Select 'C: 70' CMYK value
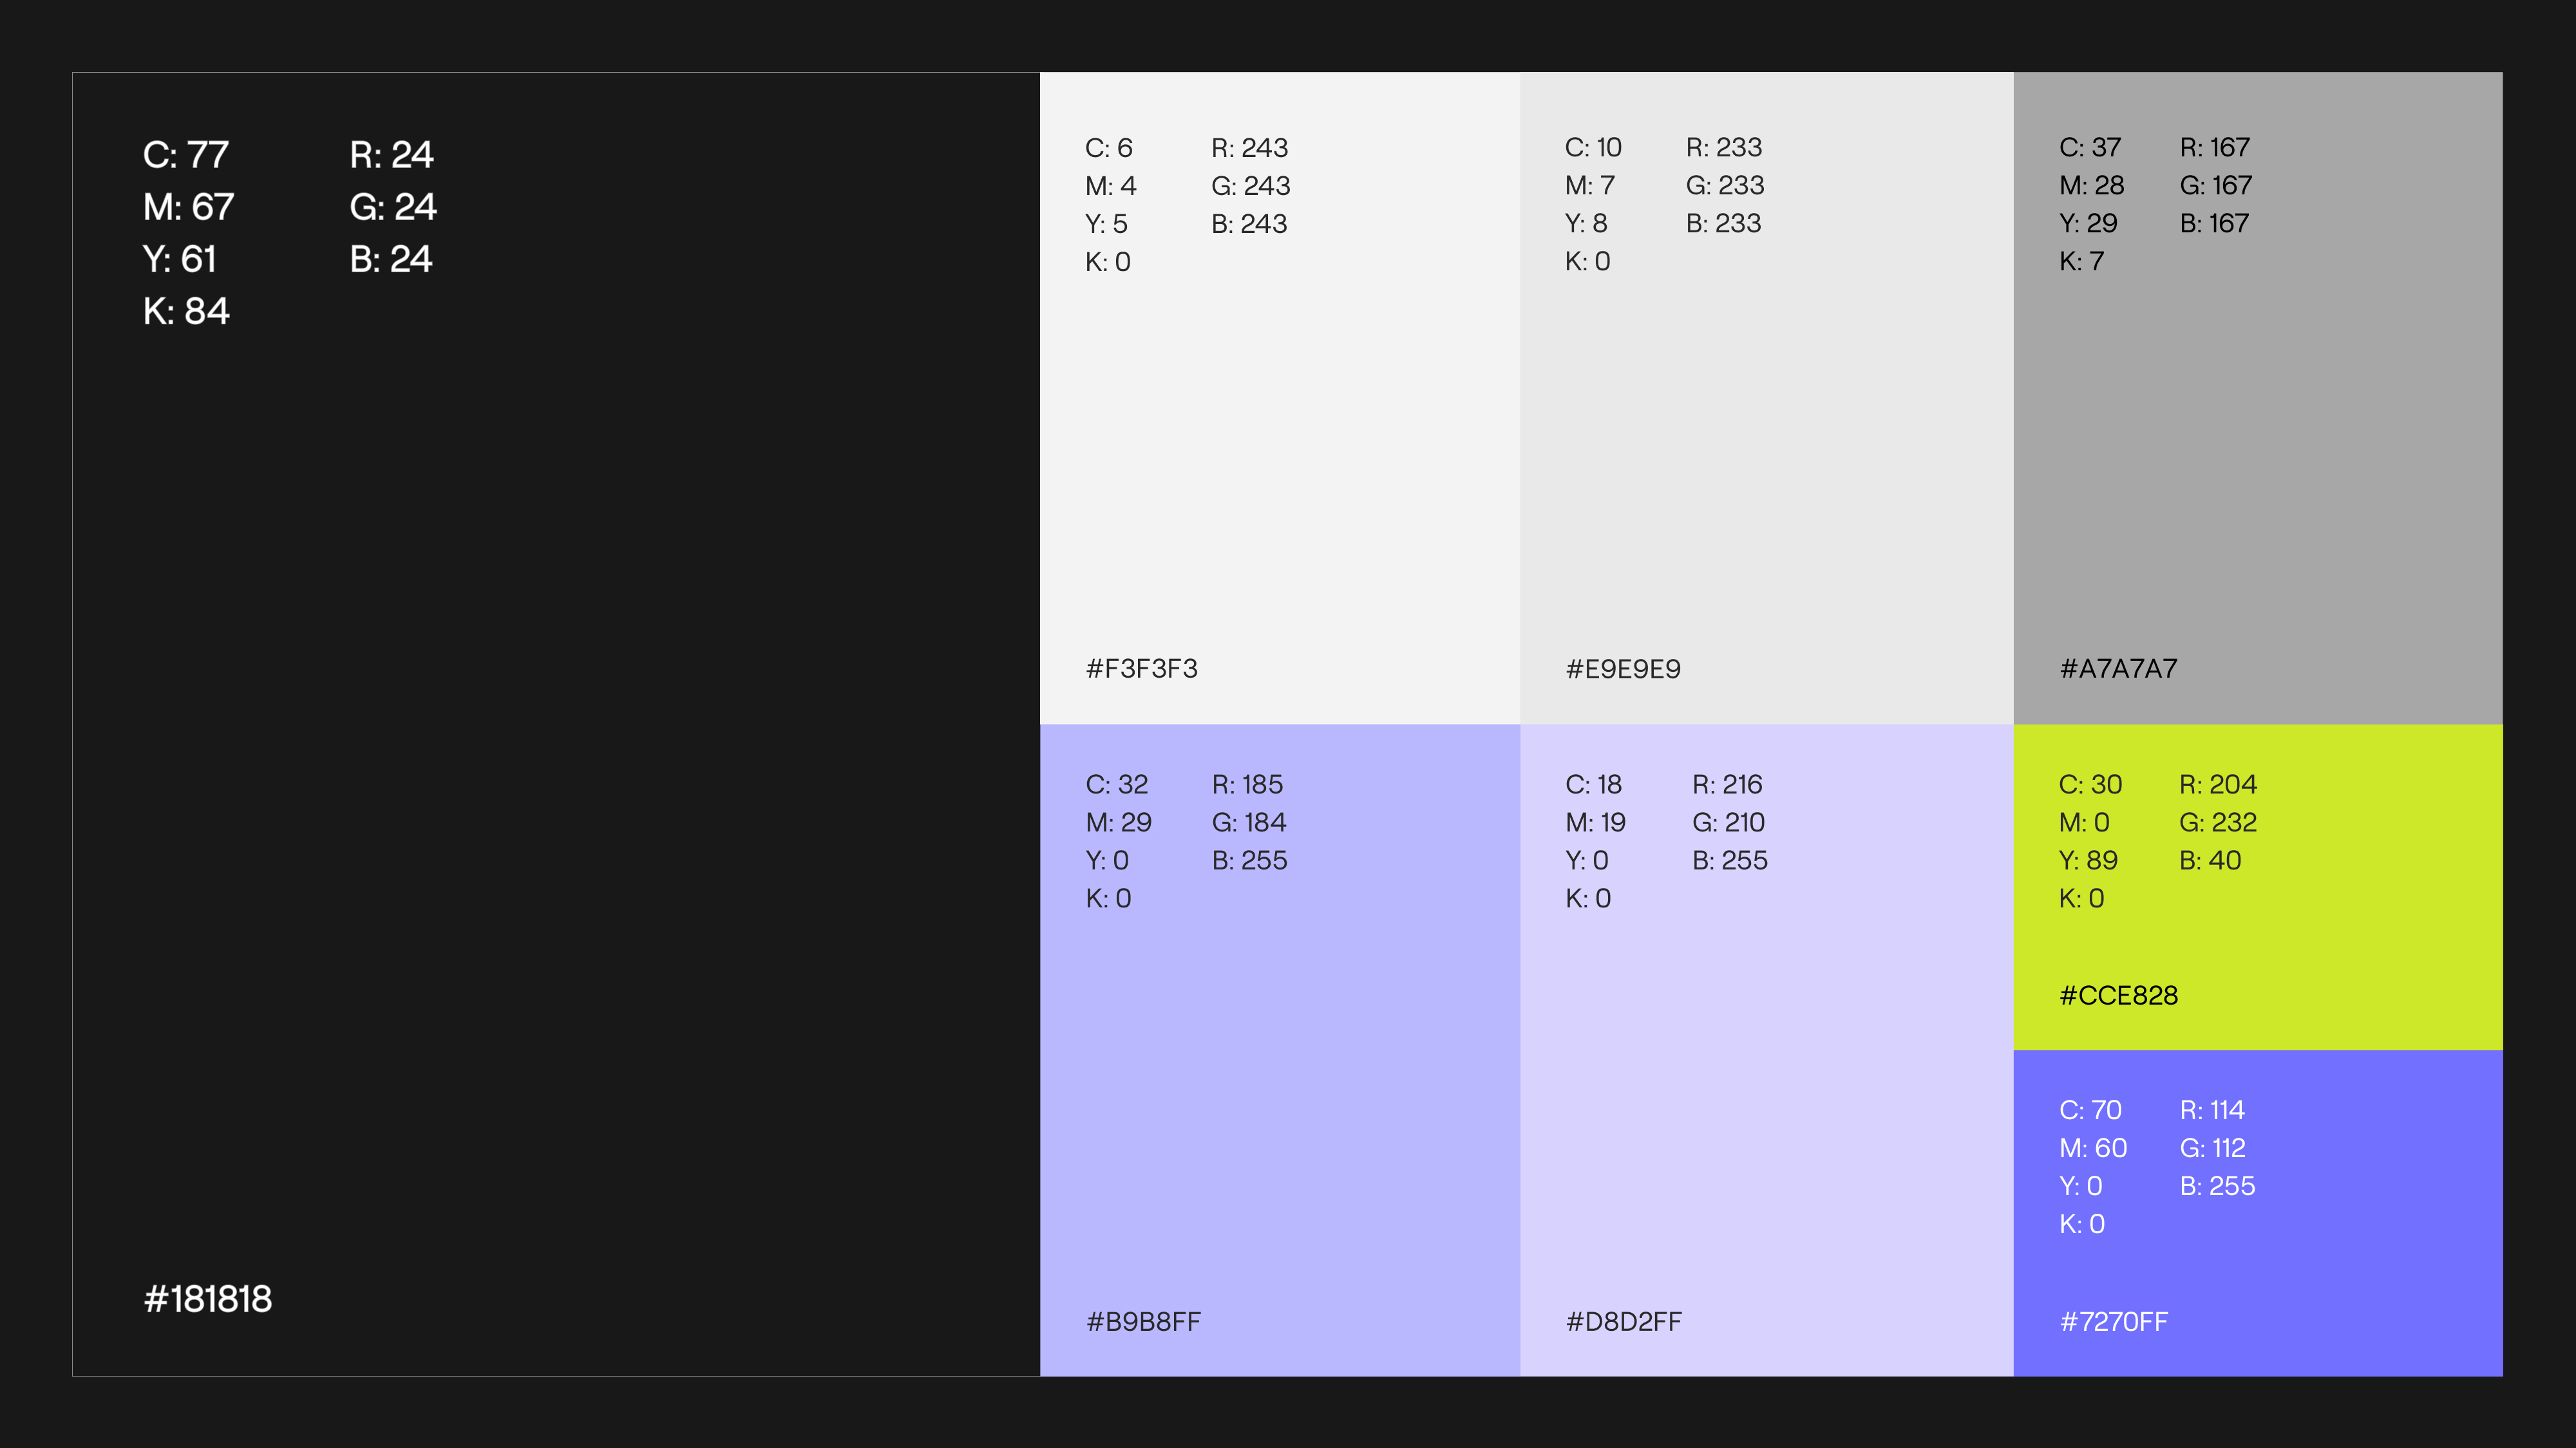2576x1448 pixels. tap(2091, 1110)
